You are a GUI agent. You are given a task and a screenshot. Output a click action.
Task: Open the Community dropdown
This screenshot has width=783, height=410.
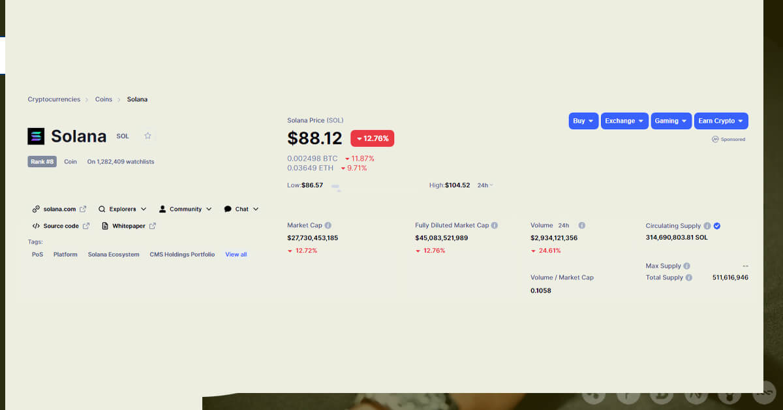click(x=185, y=209)
